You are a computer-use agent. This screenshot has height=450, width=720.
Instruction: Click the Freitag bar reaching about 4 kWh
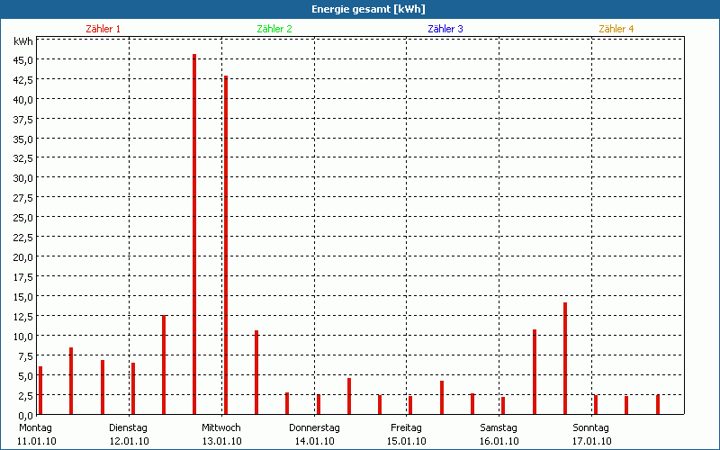[442, 397]
